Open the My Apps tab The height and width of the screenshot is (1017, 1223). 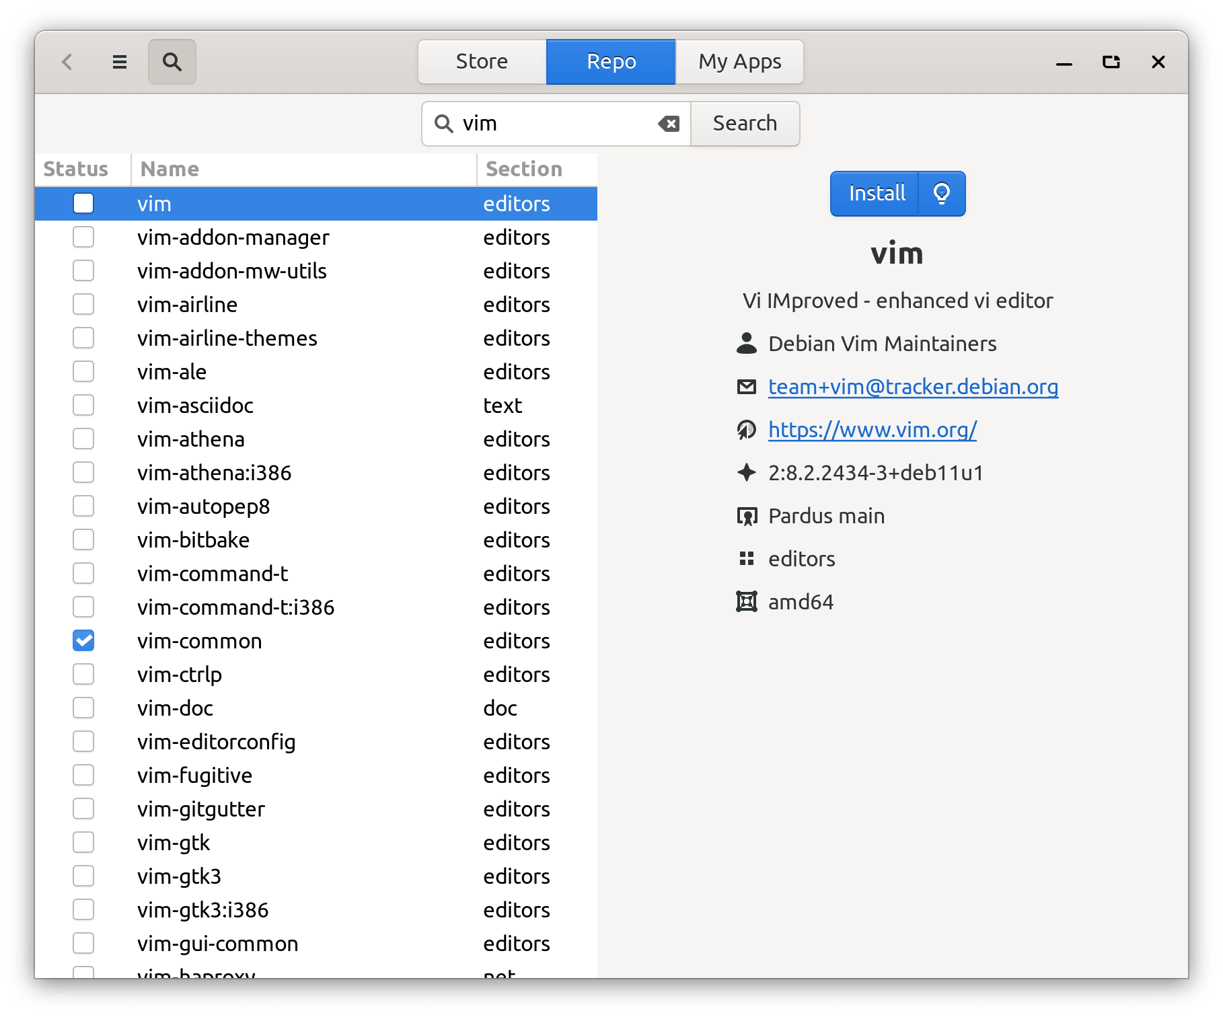coord(739,62)
